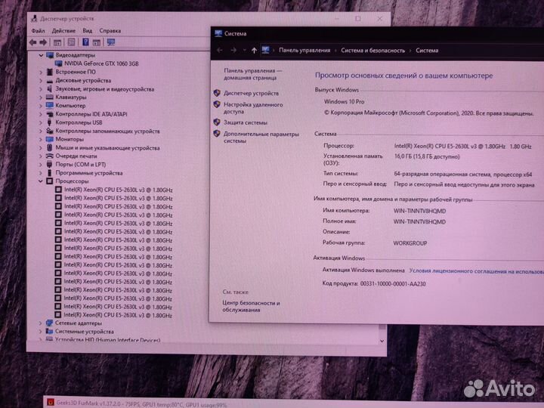544x408 pixels.
Task: Click the Очереди печати printer icon
Action: [x=50, y=156]
